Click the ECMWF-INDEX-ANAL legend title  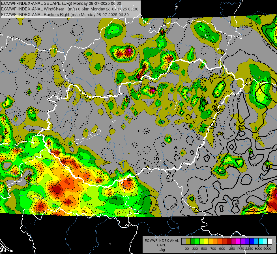point(162,241)
